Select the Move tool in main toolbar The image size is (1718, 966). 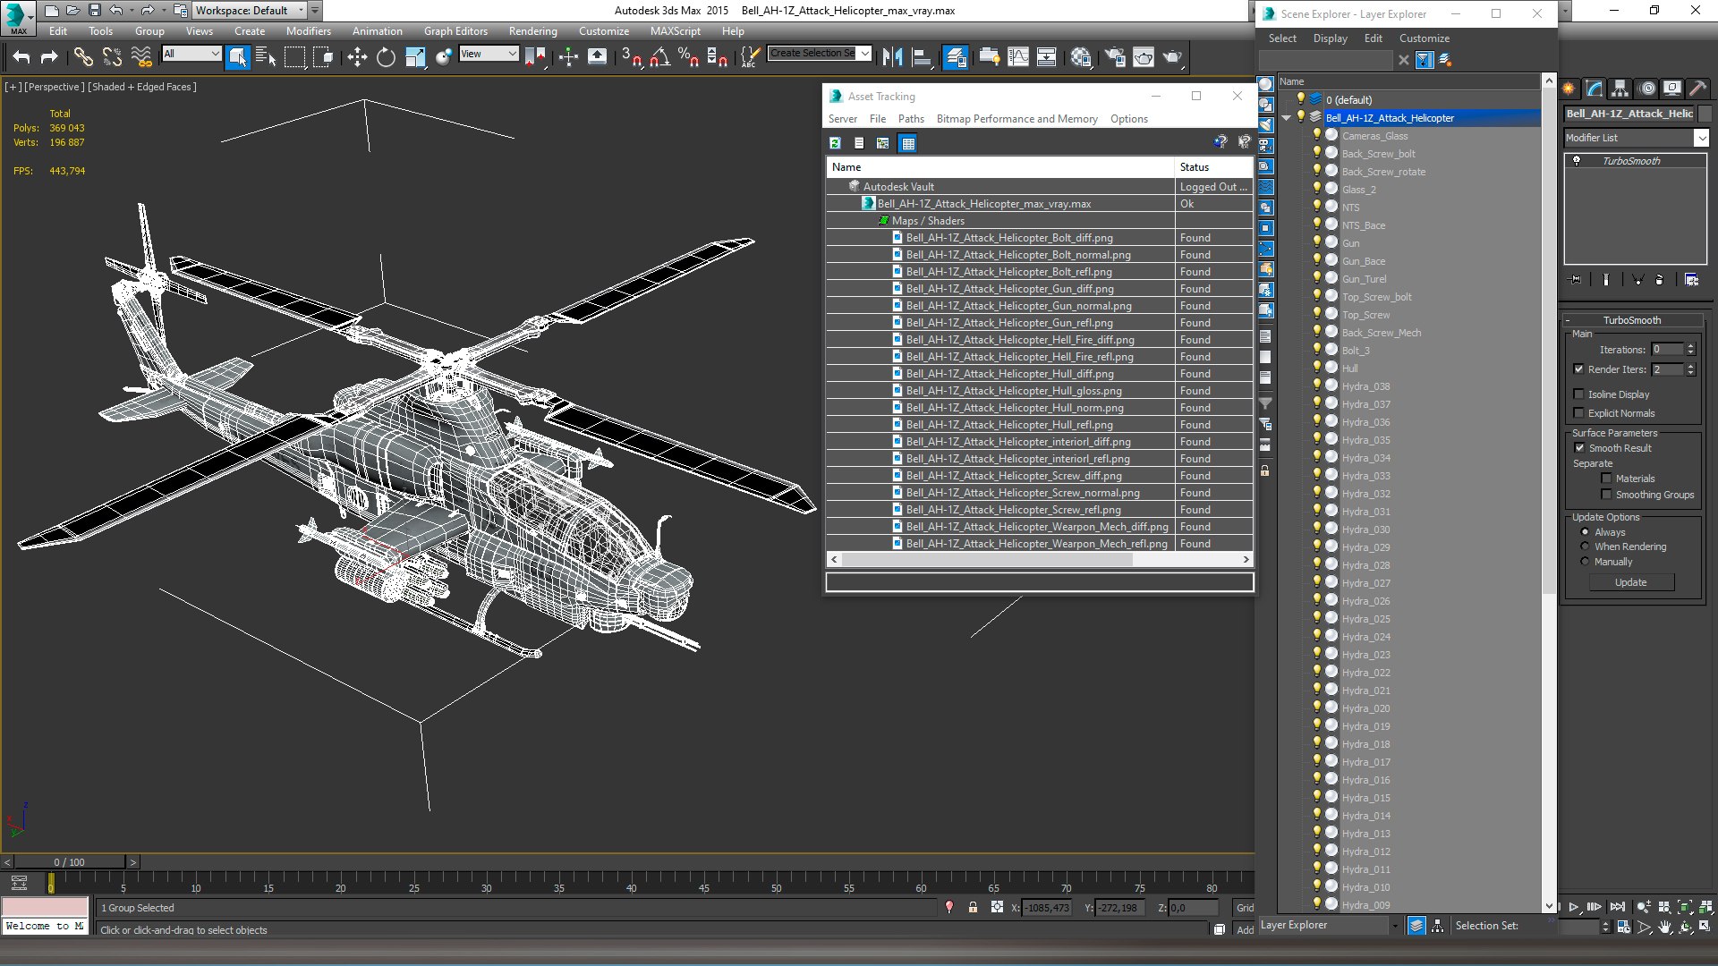357,57
